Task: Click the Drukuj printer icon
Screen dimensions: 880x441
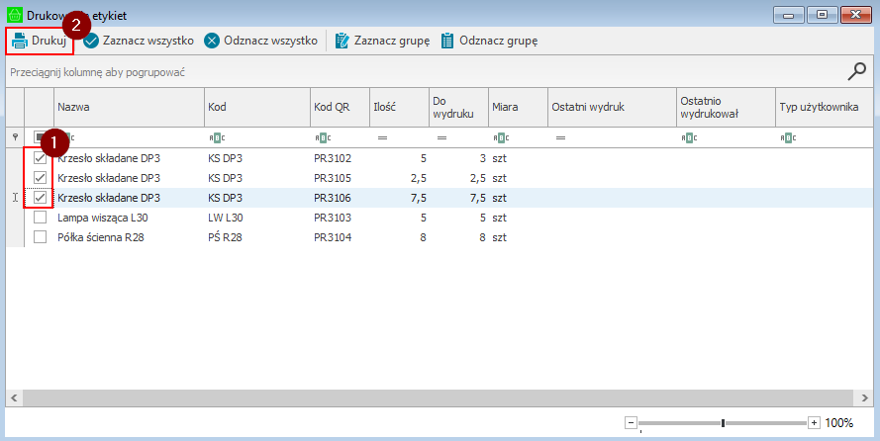Action: (x=20, y=41)
